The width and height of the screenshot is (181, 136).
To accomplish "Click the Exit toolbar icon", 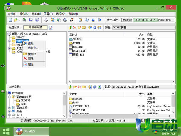I will click(x=100, y=20).
